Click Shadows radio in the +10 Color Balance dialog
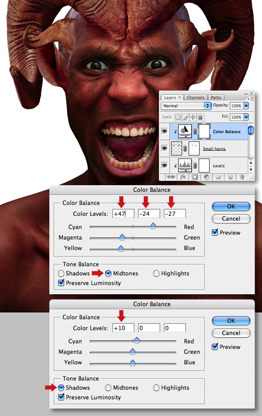Viewport: 262px width, 416px height. pyautogui.click(x=61, y=388)
